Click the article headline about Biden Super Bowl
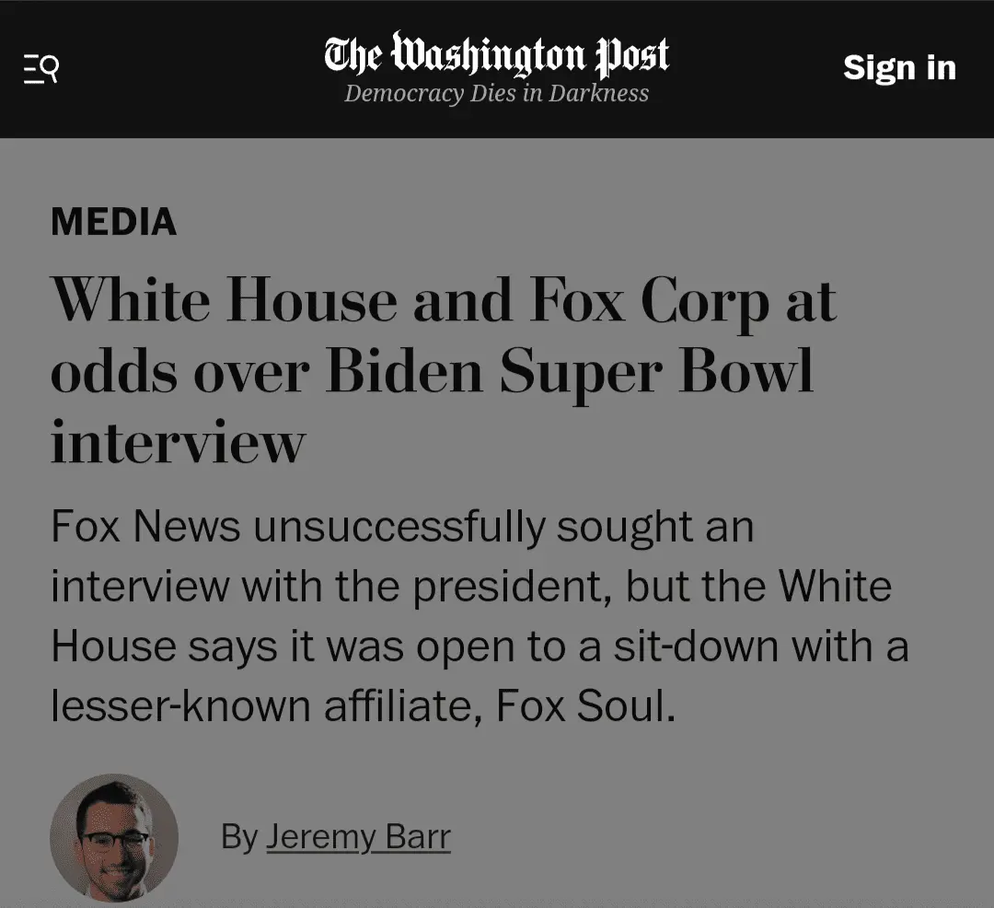Image resolution: width=994 pixels, height=908 pixels. (442, 368)
